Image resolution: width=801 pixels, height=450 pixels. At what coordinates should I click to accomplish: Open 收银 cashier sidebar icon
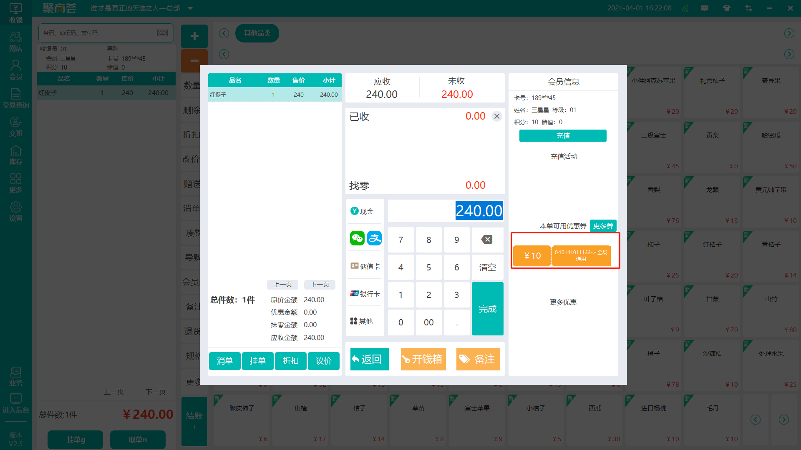coord(16,13)
